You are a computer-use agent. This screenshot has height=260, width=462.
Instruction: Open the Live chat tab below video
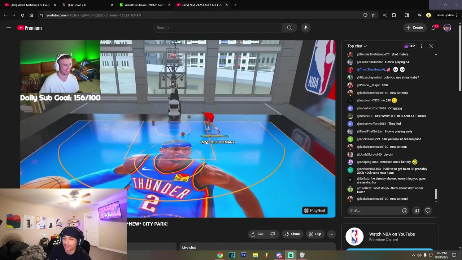point(189,247)
